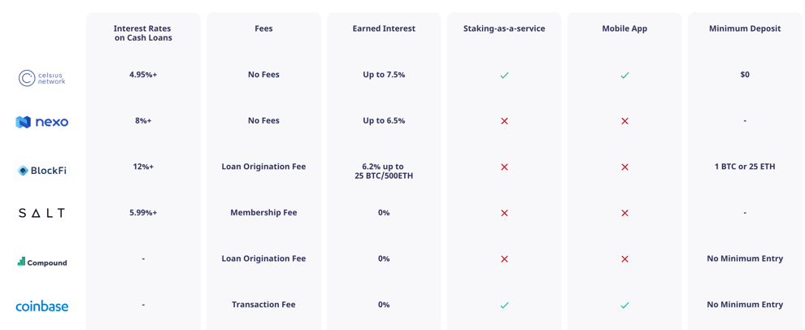Image resolution: width=805 pixels, height=330 pixels.
Task: Click Compound Staking-as-a-service red cross
Action: pyautogui.click(x=504, y=259)
